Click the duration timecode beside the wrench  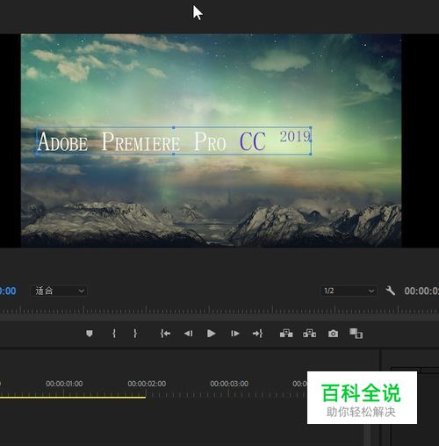pyautogui.click(x=421, y=291)
